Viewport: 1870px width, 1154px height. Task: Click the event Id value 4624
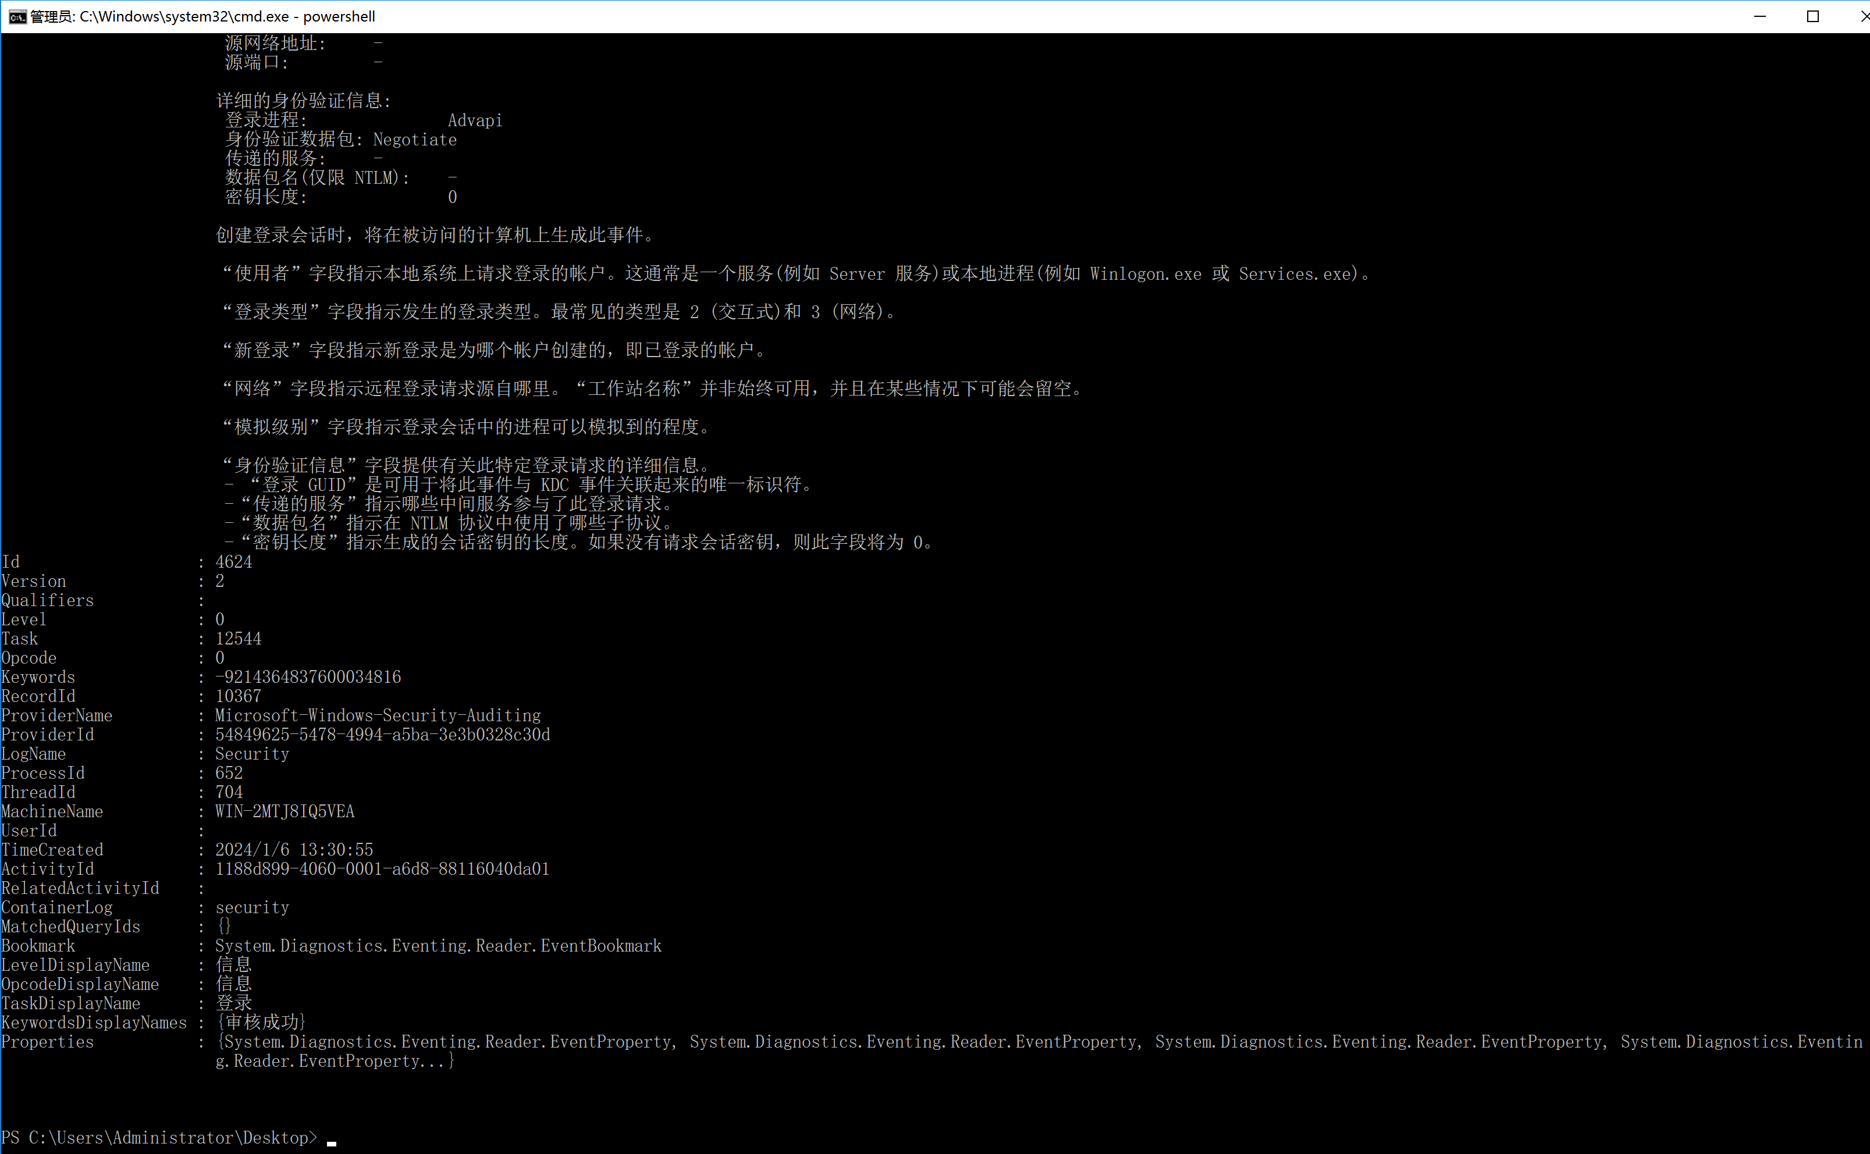(233, 562)
